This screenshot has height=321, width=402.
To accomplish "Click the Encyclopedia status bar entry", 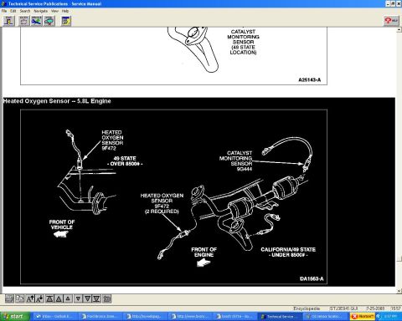I will tap(307, 308).
